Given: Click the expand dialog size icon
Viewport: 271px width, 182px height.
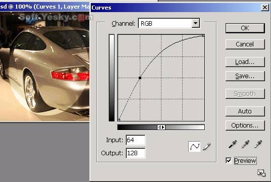Looking at the screenshot, I should pyautogui.click(x=261, y=173).
